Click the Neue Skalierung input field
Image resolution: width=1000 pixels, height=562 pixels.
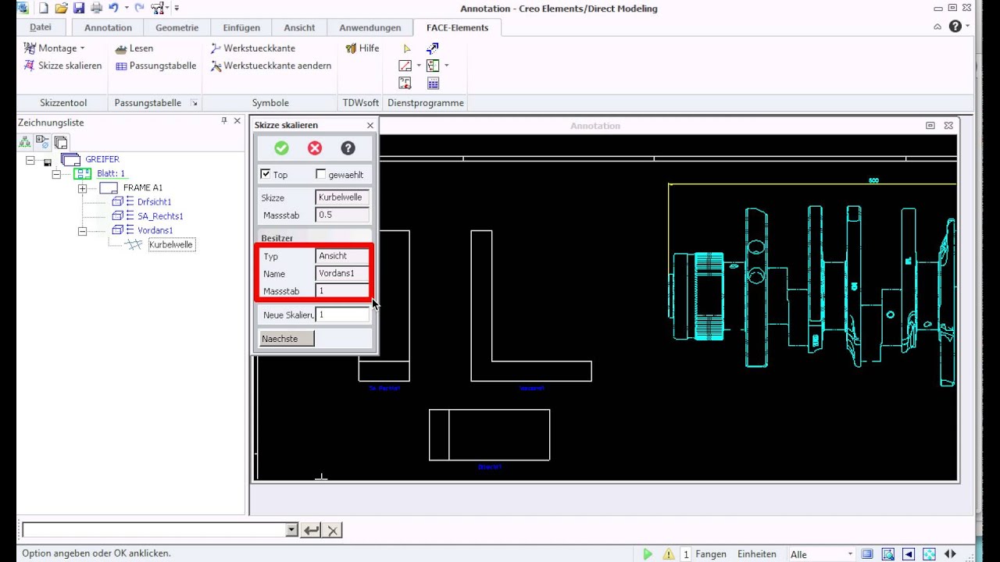(x=342, y=315)
